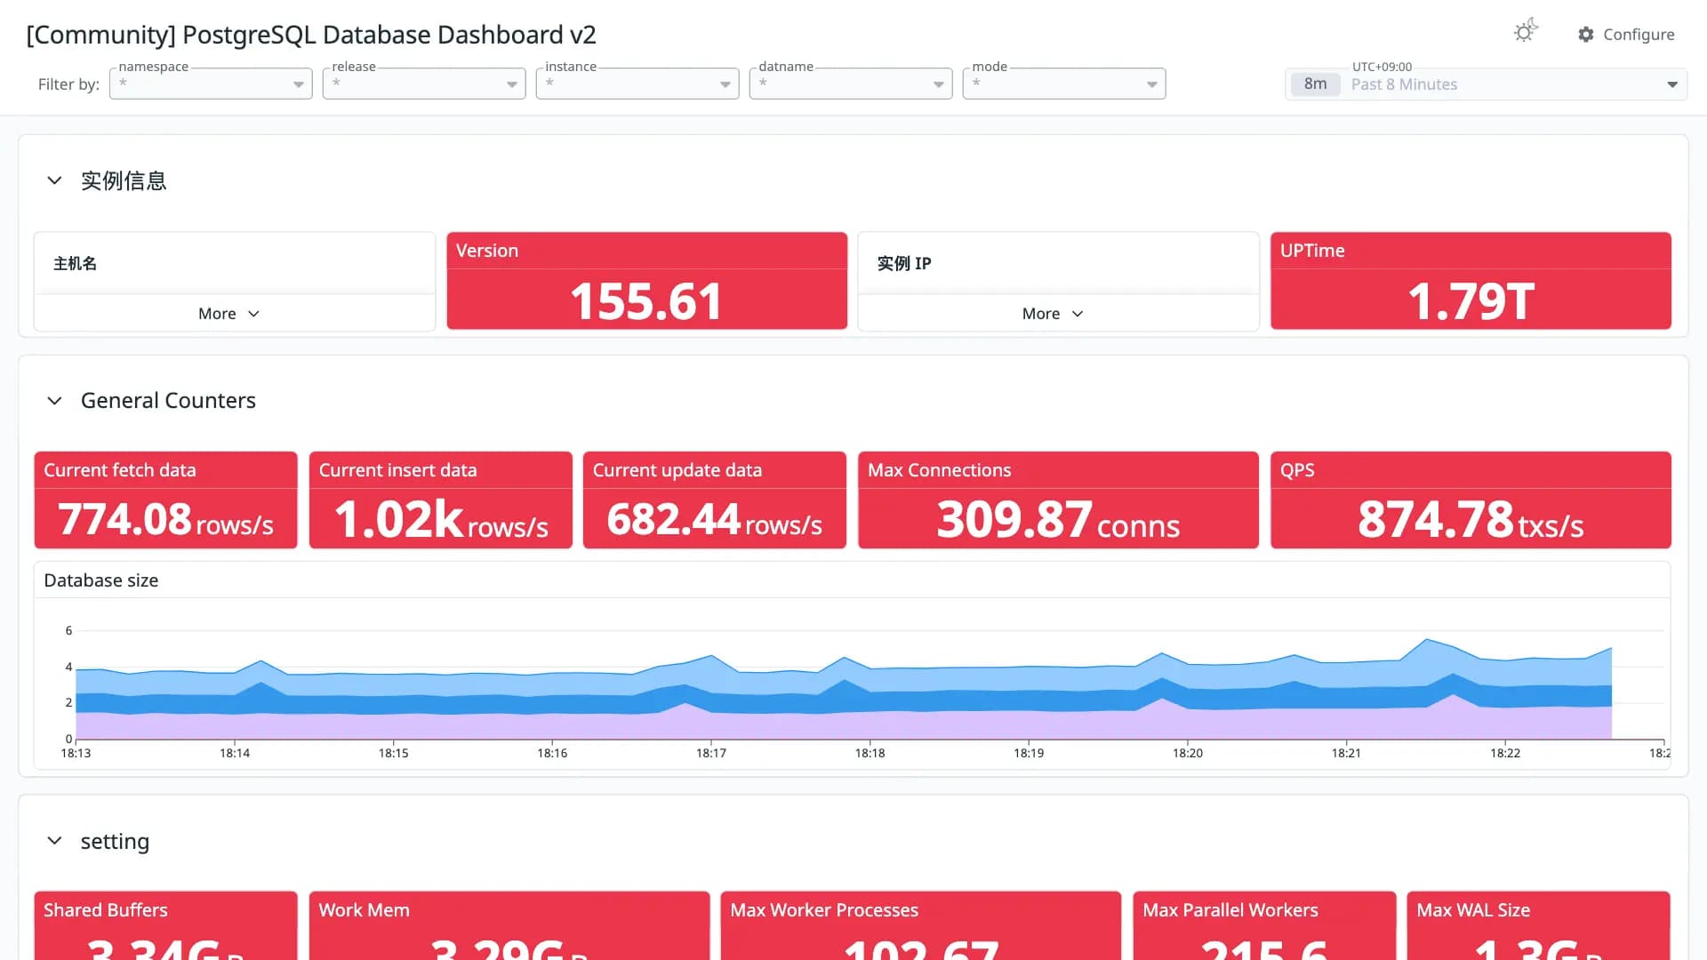Click the 8m time badge
The image size is (1707, 960).
point(1315,84)
